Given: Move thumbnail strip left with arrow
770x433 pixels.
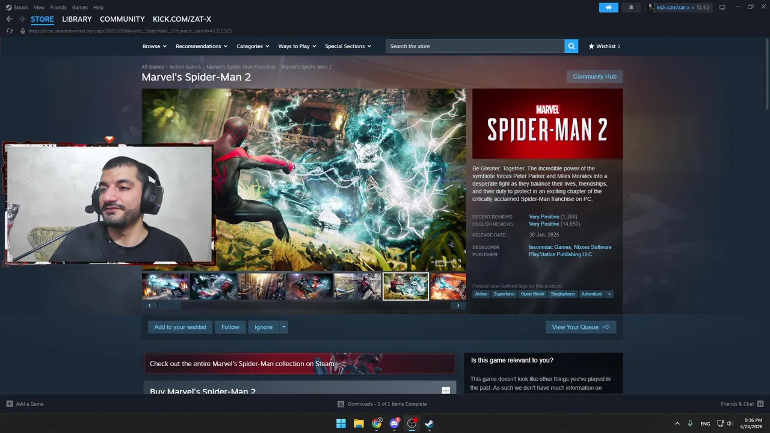Looking at the screenshot, I should [150, 306].
